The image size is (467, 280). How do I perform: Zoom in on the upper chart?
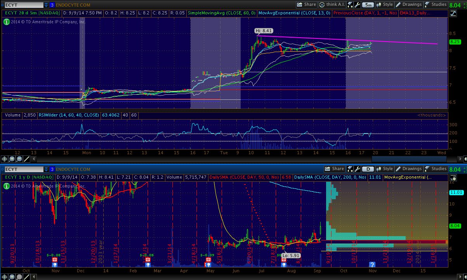12,158
